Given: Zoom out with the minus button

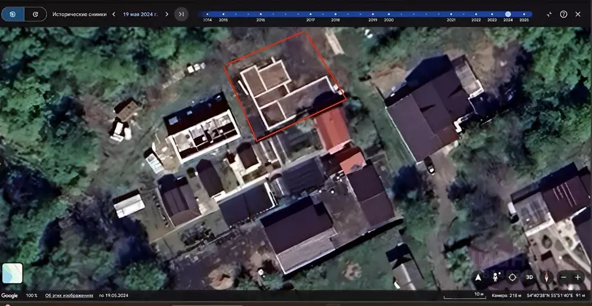Looking at the screenshot, I should 563,277.
